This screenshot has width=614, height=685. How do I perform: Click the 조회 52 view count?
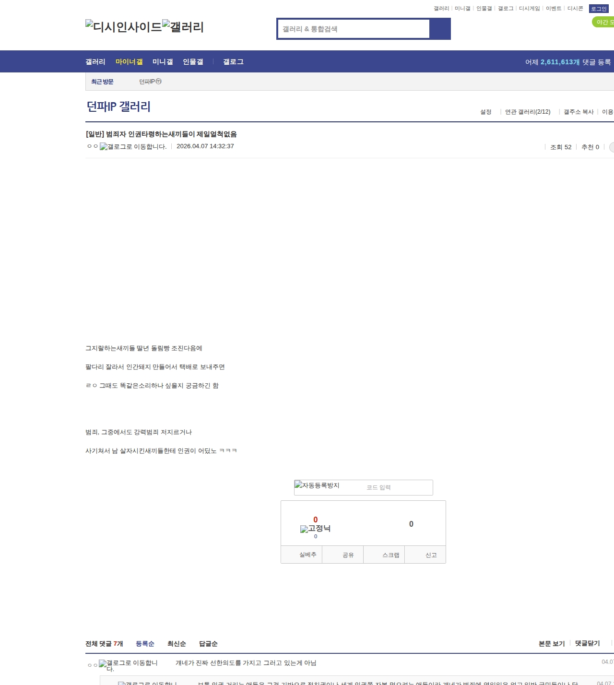561,147
